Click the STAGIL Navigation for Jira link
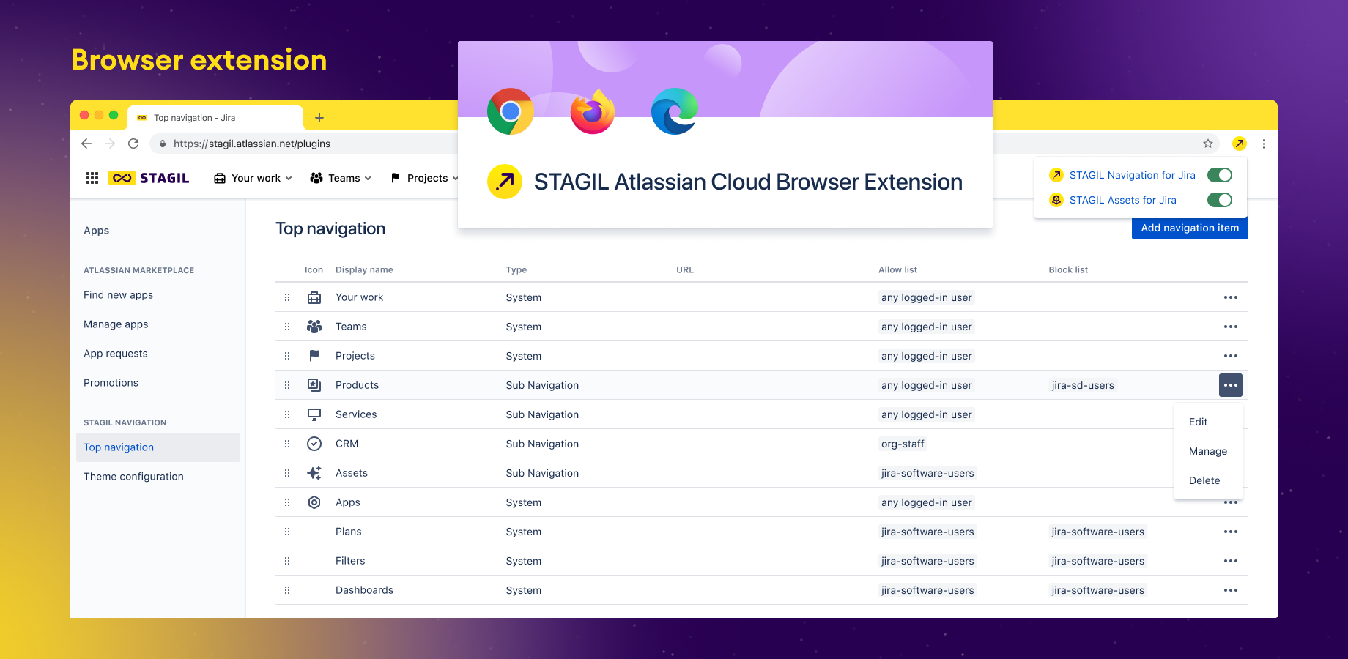Viewport: 1348px width, 659px height. [1133, 175]
